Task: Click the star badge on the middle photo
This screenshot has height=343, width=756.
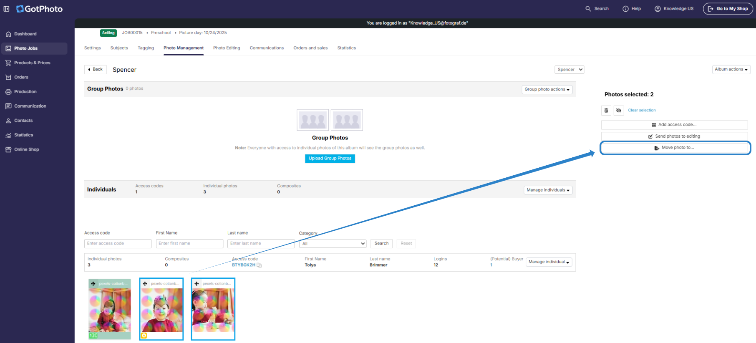Action: pyautogui.click(x=144, y=335)
